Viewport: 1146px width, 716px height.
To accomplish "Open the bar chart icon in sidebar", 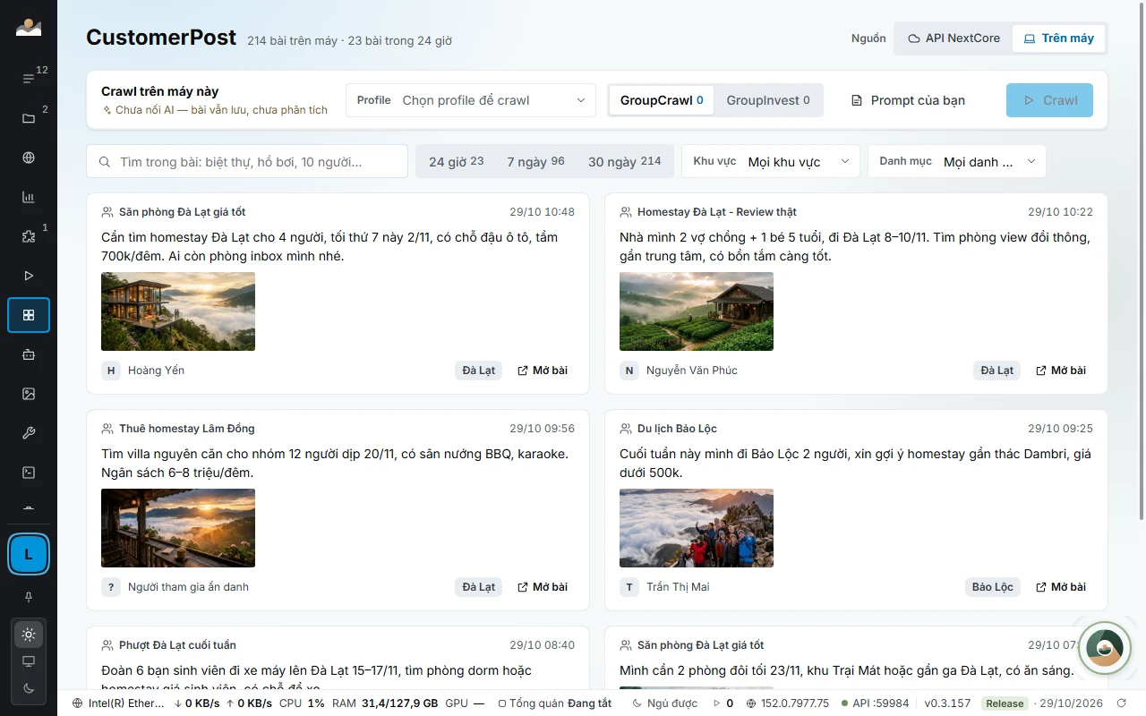I will 29,197.
